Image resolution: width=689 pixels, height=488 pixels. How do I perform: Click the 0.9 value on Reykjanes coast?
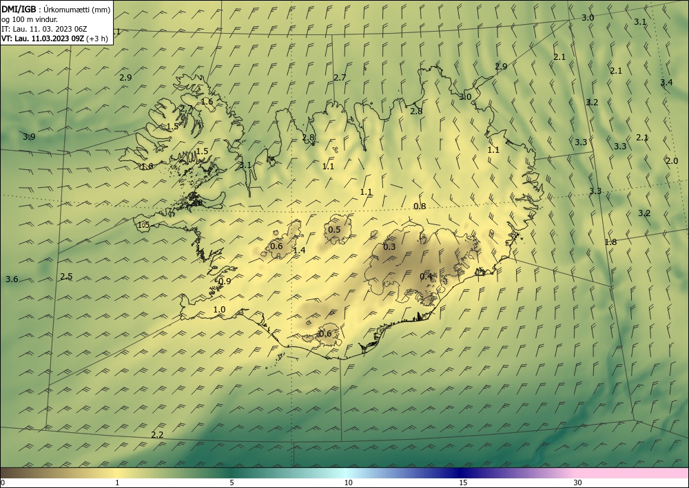point(225,282)
